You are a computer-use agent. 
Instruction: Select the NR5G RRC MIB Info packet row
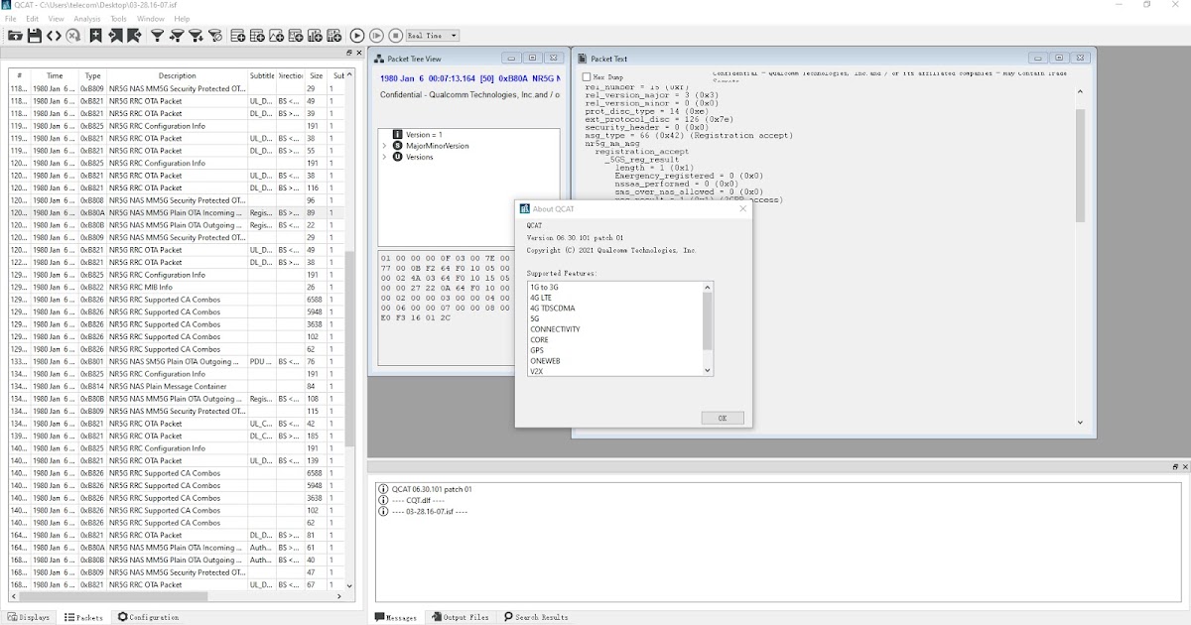pos(179,288)
